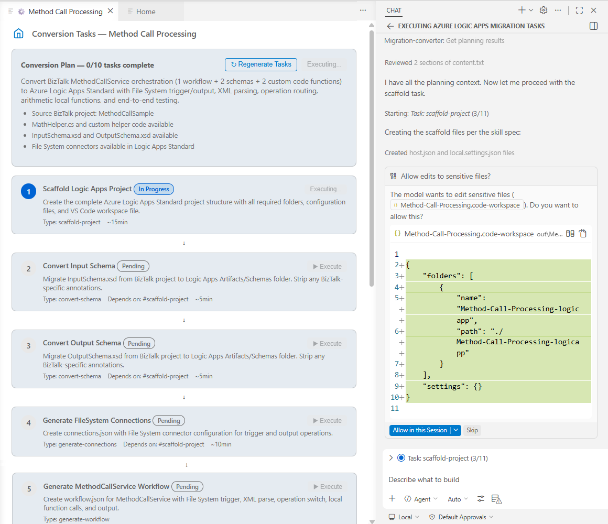Image resolution: width=608 pixels, height=524 pixels.
Task: Execute the Convert Output Schema task
Action: tap(327, 344)
